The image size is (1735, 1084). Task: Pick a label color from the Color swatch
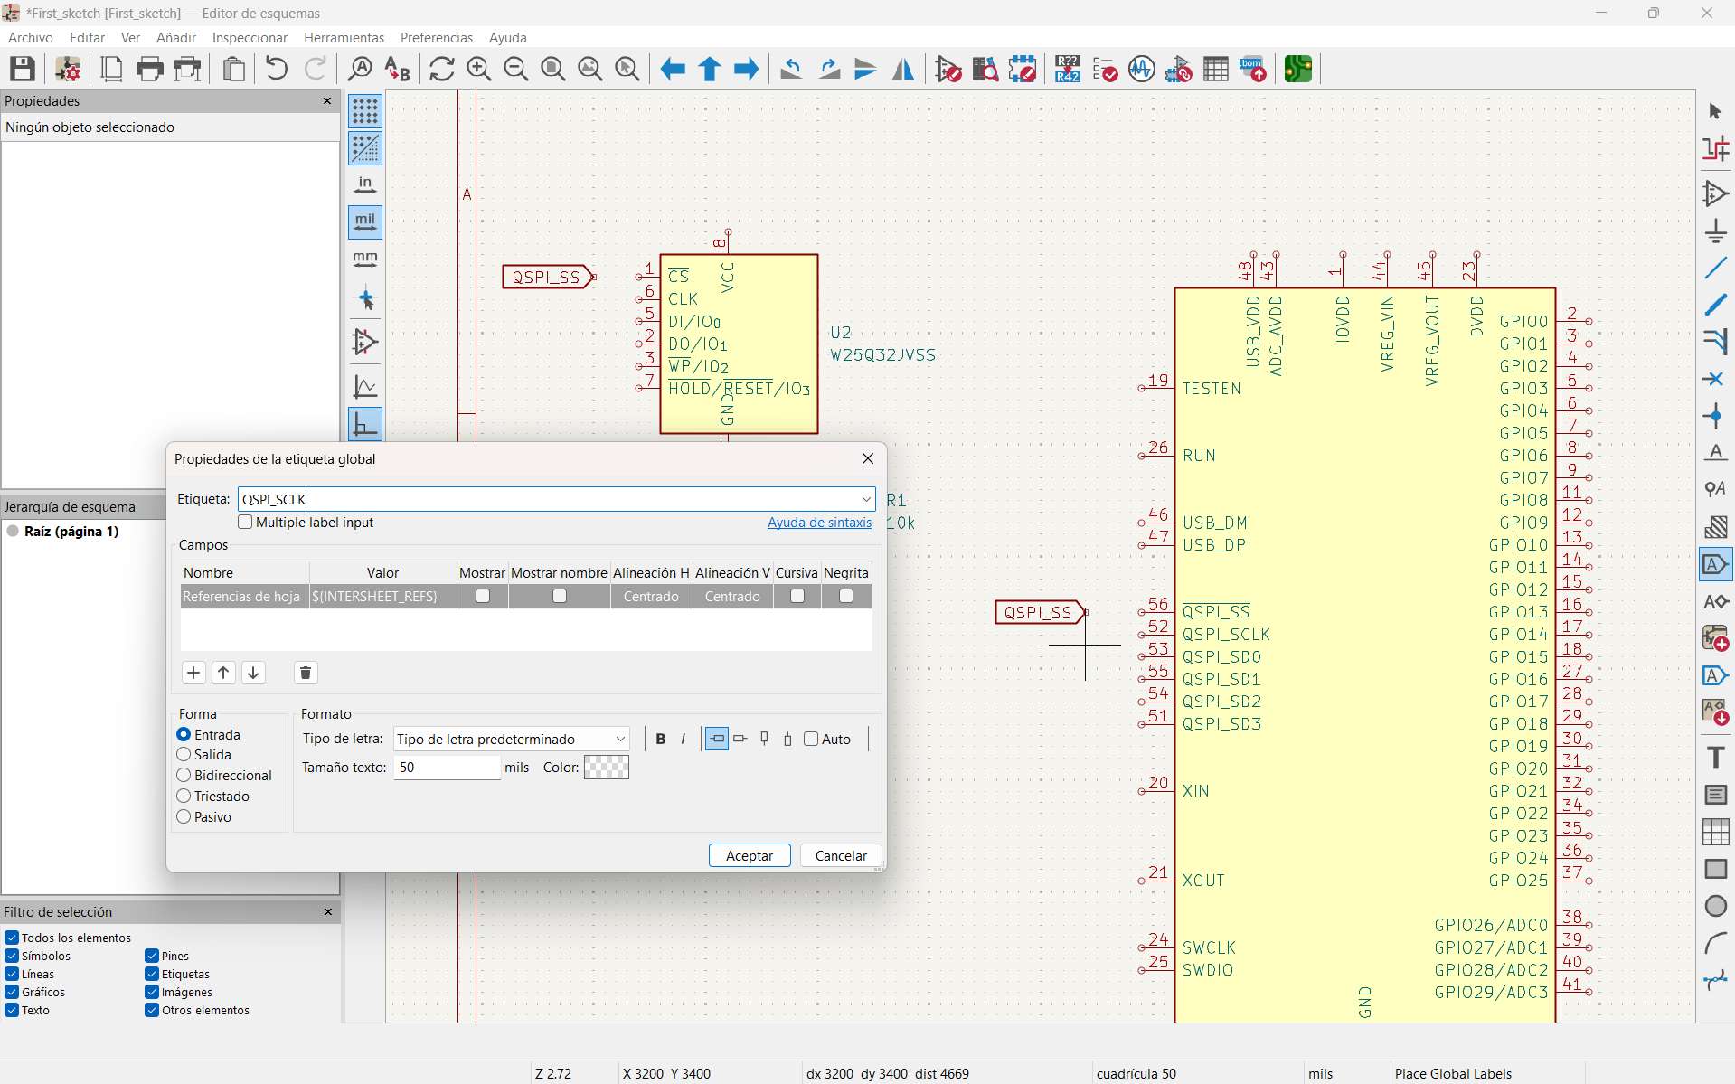tap(606, 767)
